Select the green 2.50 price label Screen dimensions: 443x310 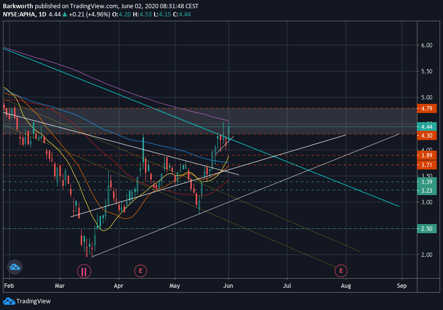coord(427,229)
